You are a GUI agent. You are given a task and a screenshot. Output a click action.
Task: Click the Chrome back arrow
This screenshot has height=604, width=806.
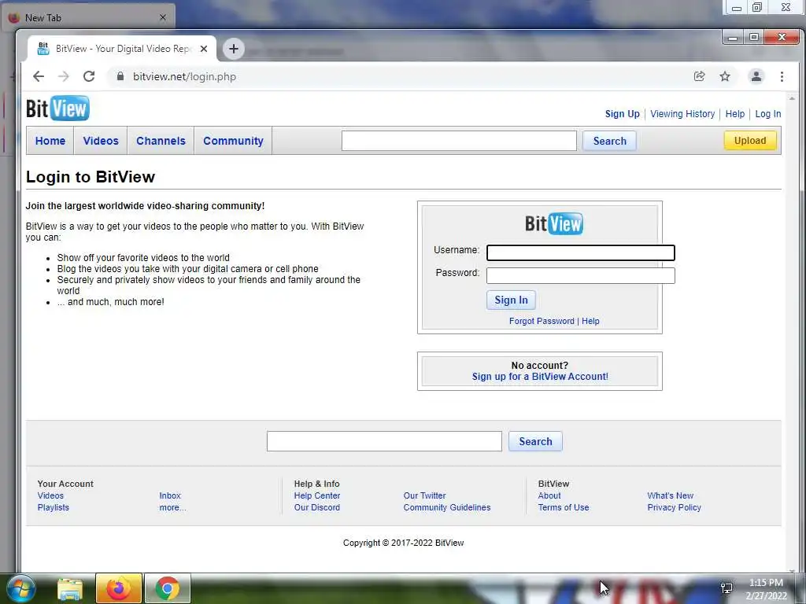point(39,76)
